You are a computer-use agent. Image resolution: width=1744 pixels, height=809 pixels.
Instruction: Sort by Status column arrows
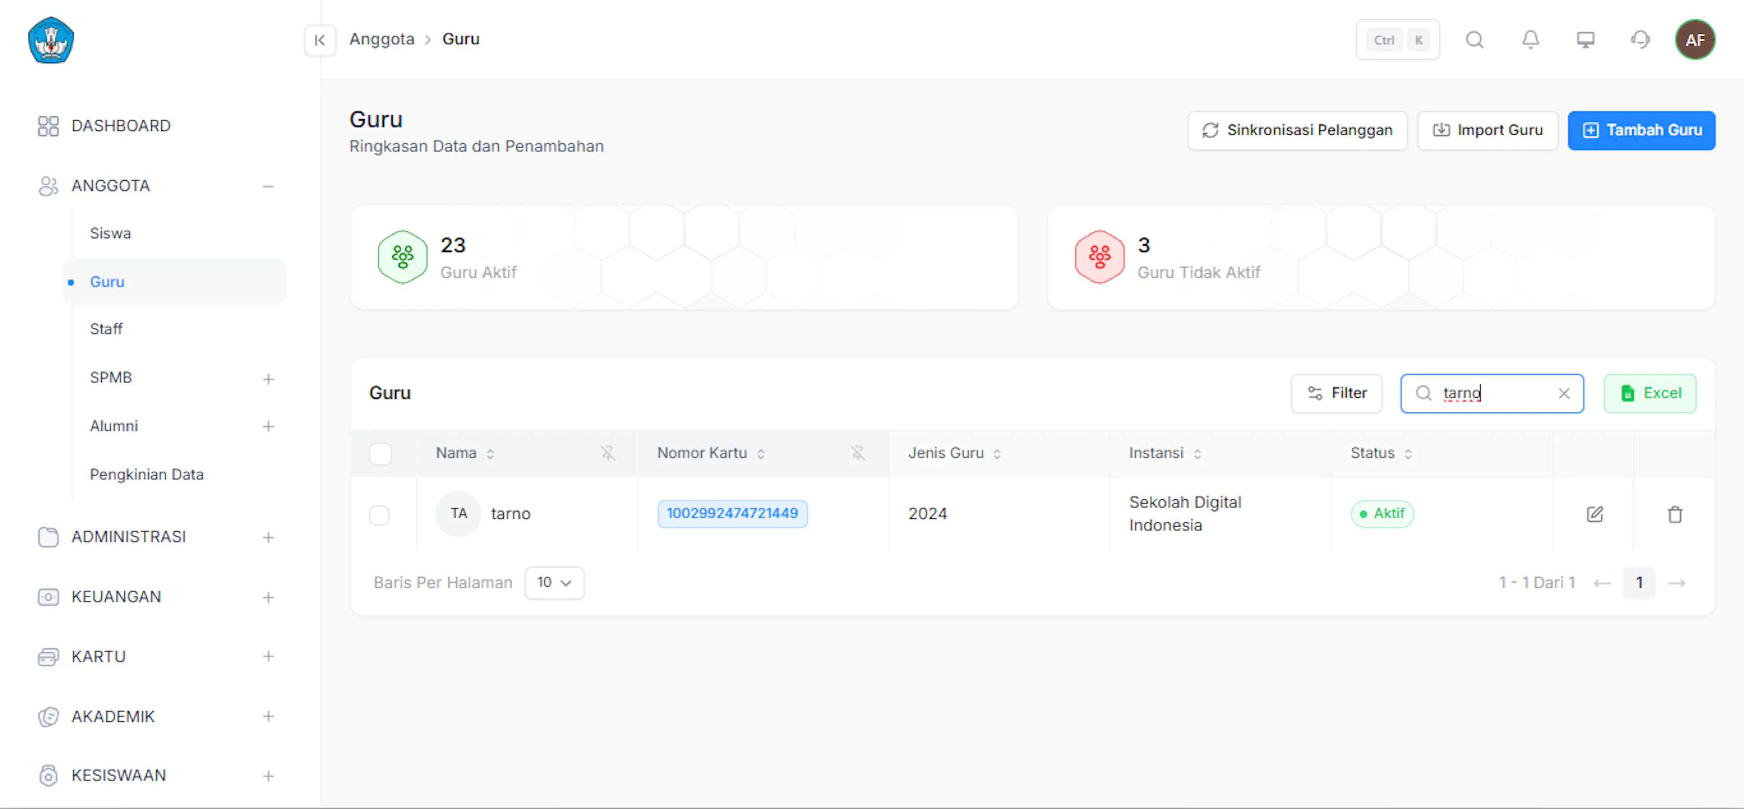click(x=1408, y=454)
